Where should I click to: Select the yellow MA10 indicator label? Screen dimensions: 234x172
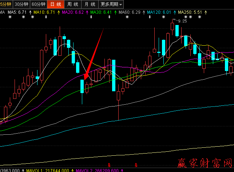(x=44, y=12)
